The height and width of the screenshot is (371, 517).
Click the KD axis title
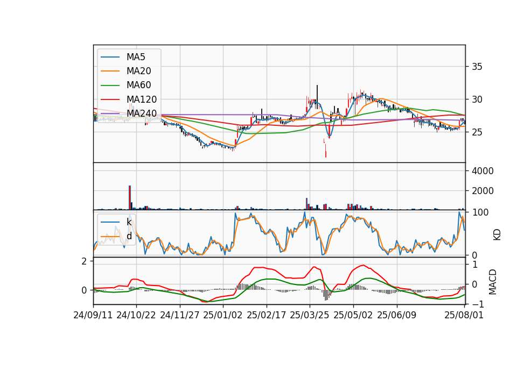tap(497, 235)
